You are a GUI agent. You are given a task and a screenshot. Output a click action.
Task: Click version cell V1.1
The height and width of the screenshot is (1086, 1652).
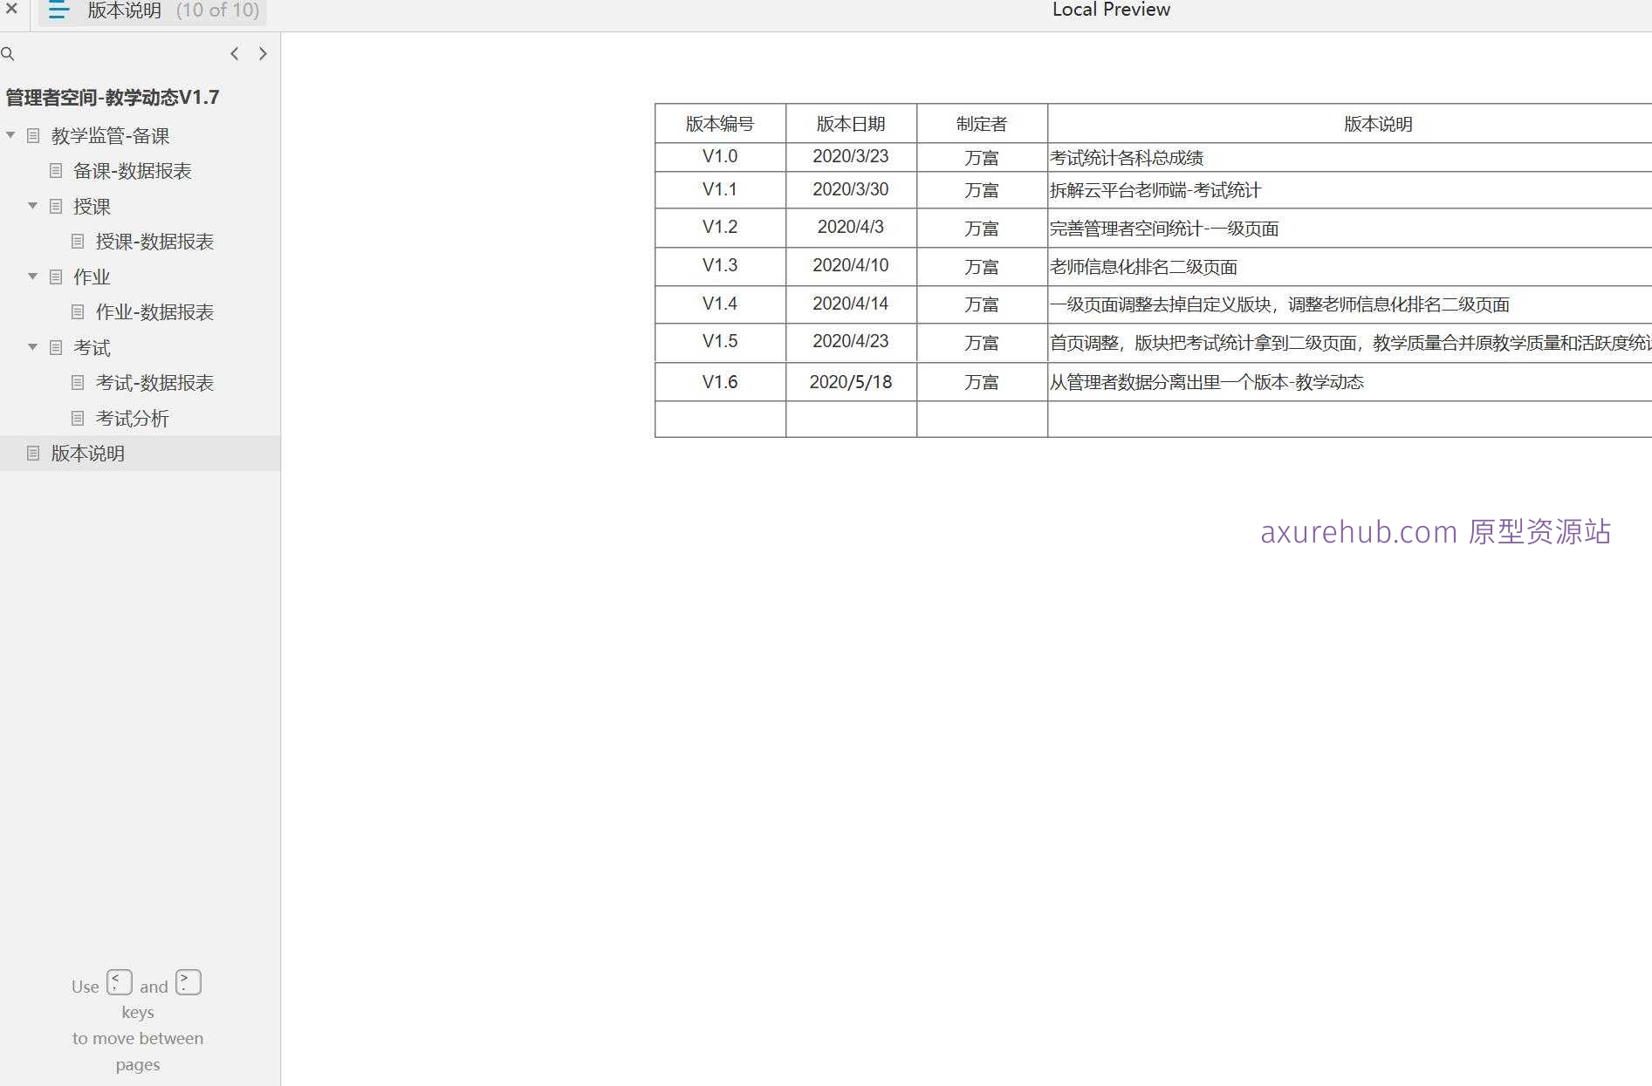pos(720,190)
